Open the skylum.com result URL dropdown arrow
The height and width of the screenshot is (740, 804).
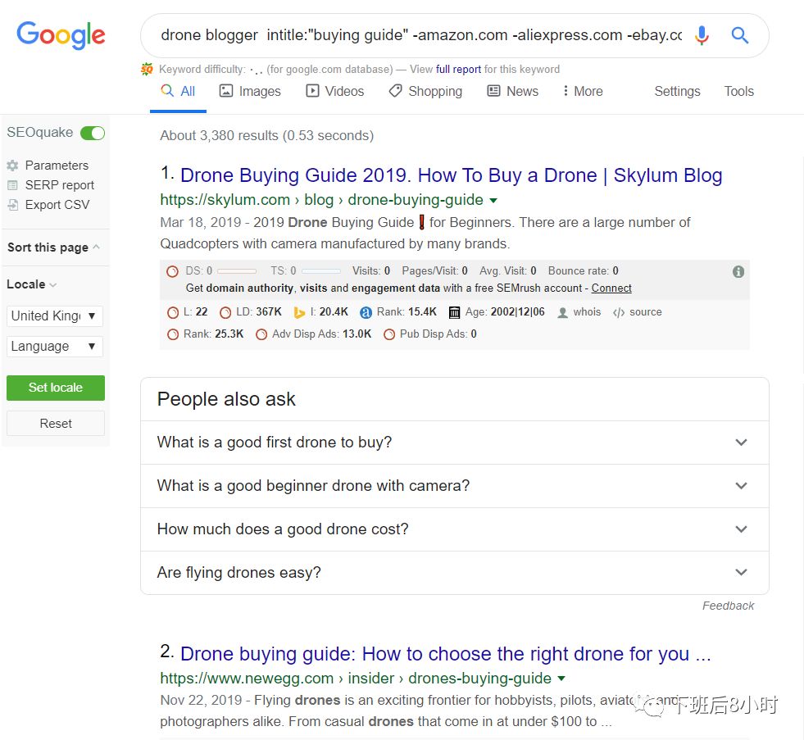(x=493, y=200)
